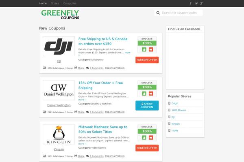Open the DJI logo thumbnail
Image resolution: width=244 pixels, height=162 pixels.
pos(59,46)
